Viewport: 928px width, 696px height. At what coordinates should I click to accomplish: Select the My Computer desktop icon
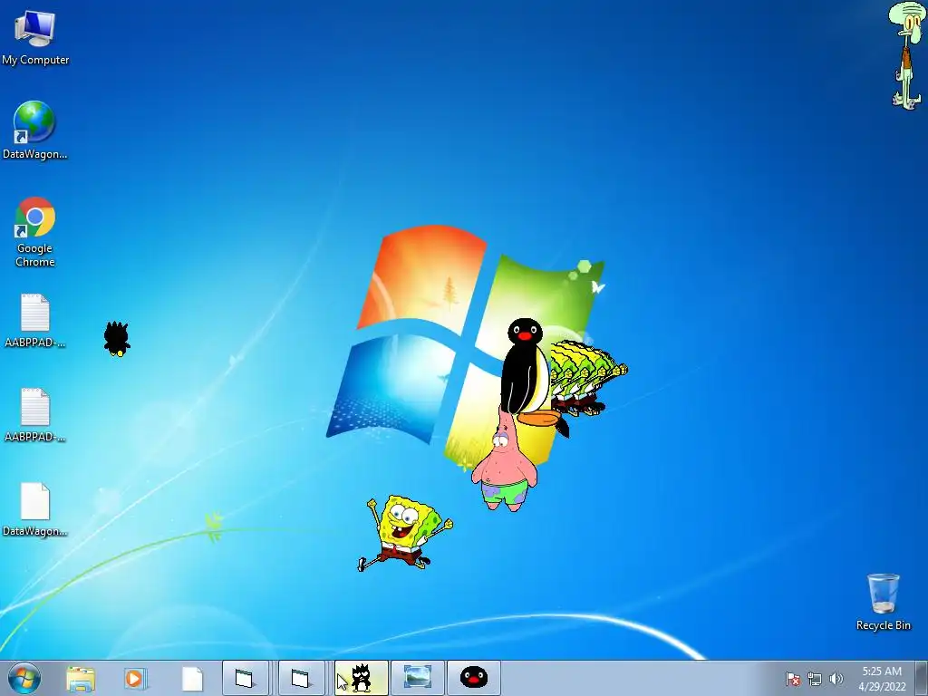tap(35, 37)
